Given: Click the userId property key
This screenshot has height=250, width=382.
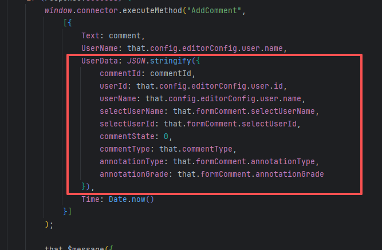Looking at the screenshot, I should pyautogui.click(x=115, y=86).
